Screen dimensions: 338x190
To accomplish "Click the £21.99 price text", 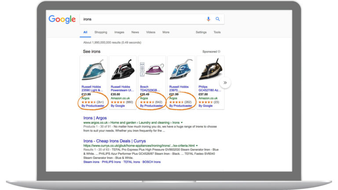I will tap(174, 95).
